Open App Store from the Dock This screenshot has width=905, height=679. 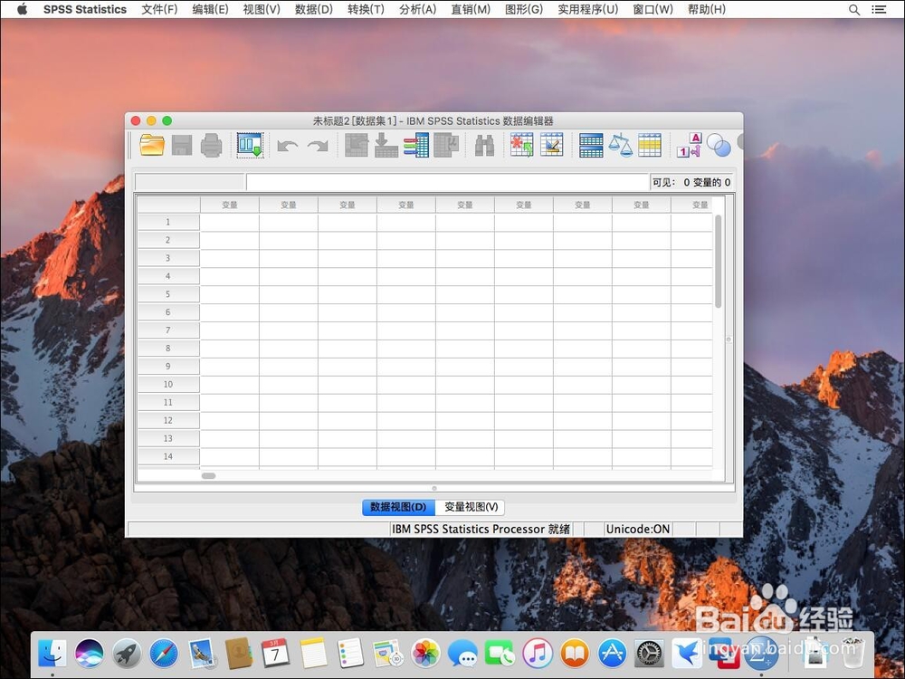pos(612,653)
